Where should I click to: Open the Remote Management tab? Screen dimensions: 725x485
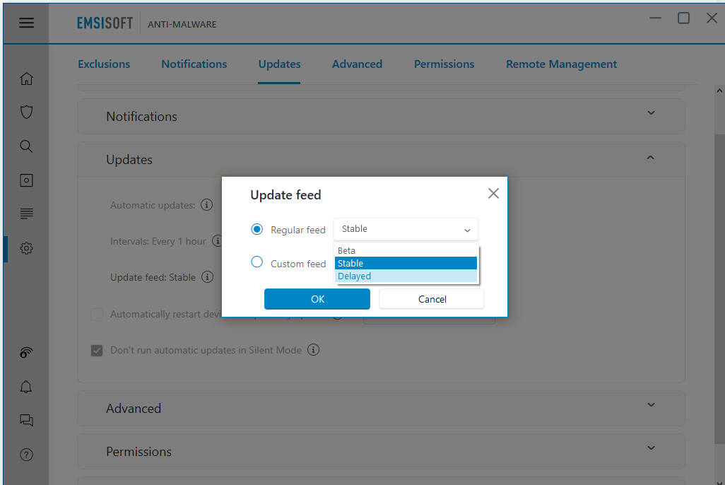561,64
